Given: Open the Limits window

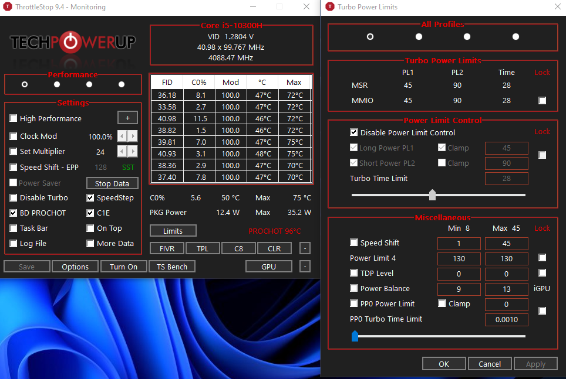Looking at the screenshot, I should point(173,231).
